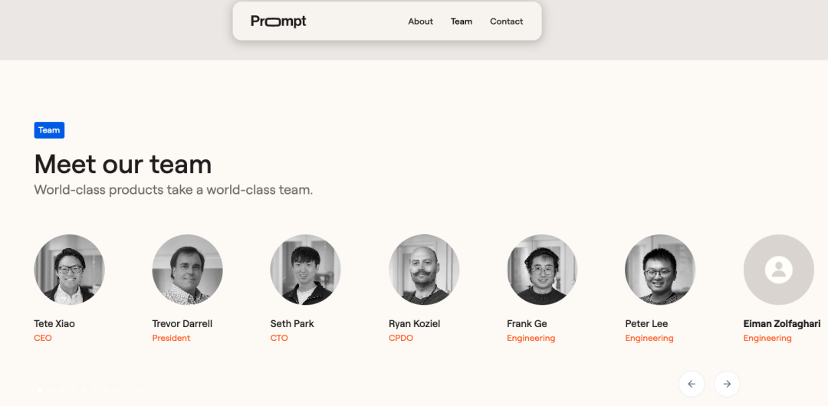Go to the previous team slide arrow

click(692, 384)
